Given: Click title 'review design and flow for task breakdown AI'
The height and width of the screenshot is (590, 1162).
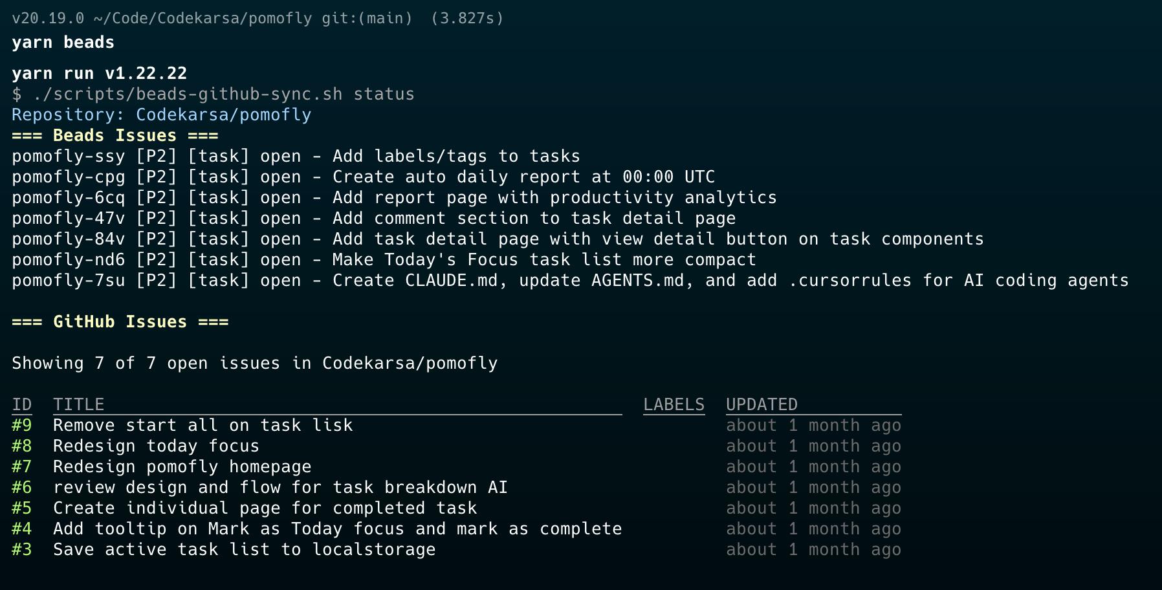Looking at the screenshot, I should (281, 488).
